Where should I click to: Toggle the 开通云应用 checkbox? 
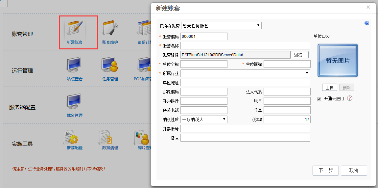(319, 99)
